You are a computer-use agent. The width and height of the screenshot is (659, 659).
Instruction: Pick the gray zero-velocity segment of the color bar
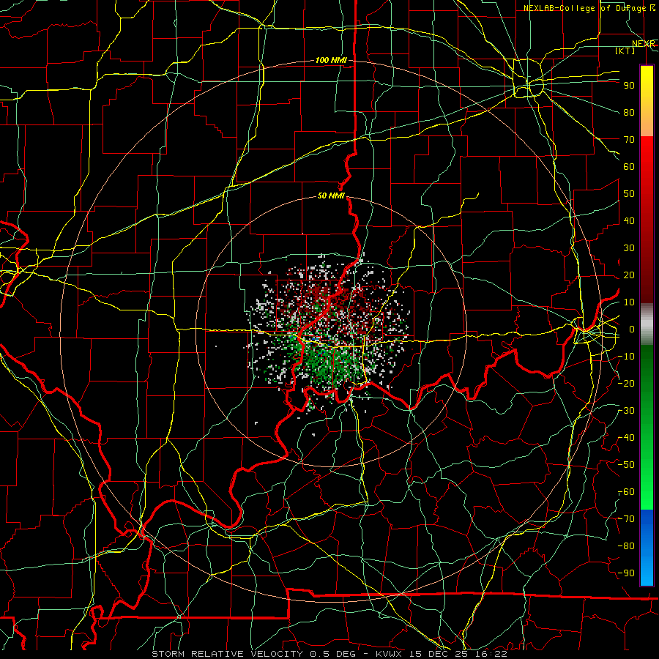[647, 324]
